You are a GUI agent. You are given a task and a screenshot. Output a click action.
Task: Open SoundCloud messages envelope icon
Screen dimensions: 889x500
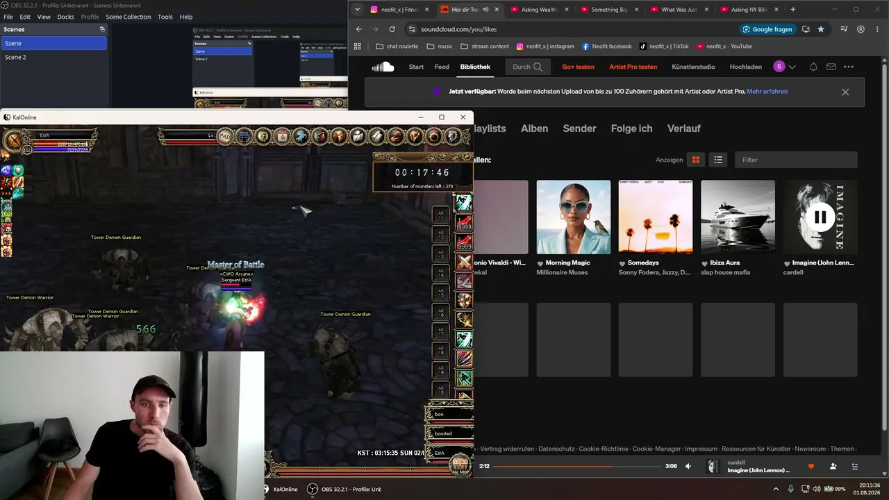831,67
